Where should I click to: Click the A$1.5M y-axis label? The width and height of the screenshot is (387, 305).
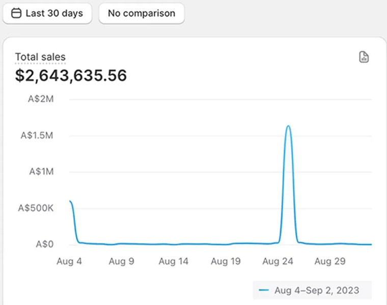point(37,135)
